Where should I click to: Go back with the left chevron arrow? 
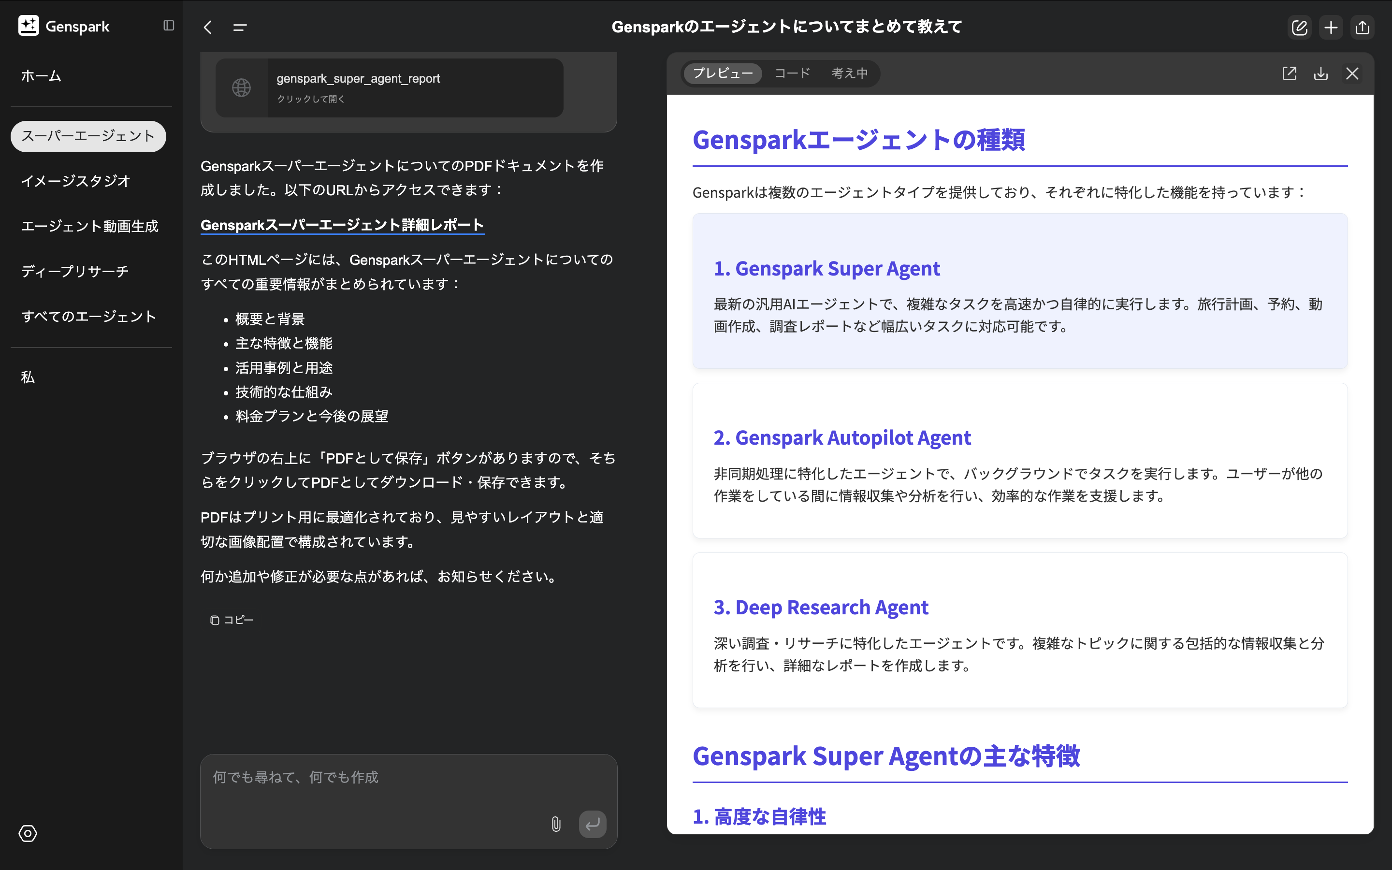click(x=208, y=27)
